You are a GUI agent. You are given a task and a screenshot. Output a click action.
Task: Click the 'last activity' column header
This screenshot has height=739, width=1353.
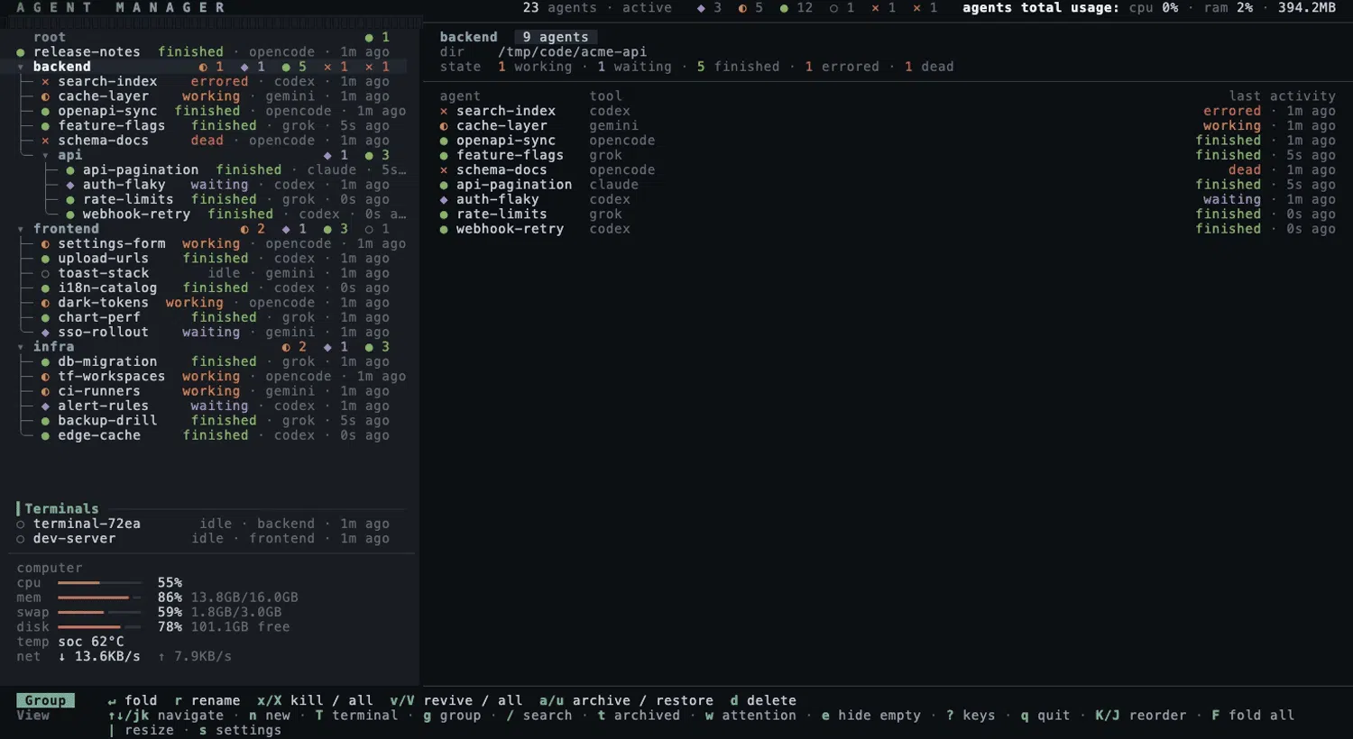(1282, 96)
